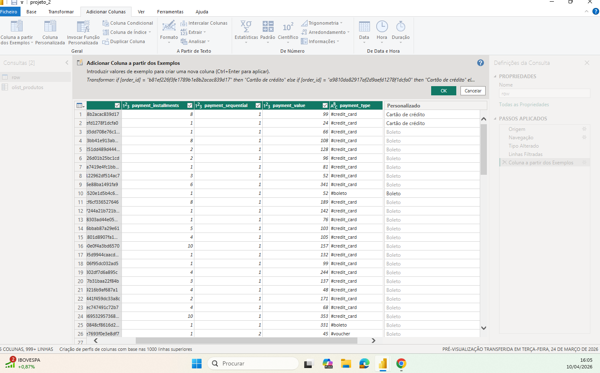
Task: Uncheck the payment_installments column checkbox
Action: pos(117,105)
